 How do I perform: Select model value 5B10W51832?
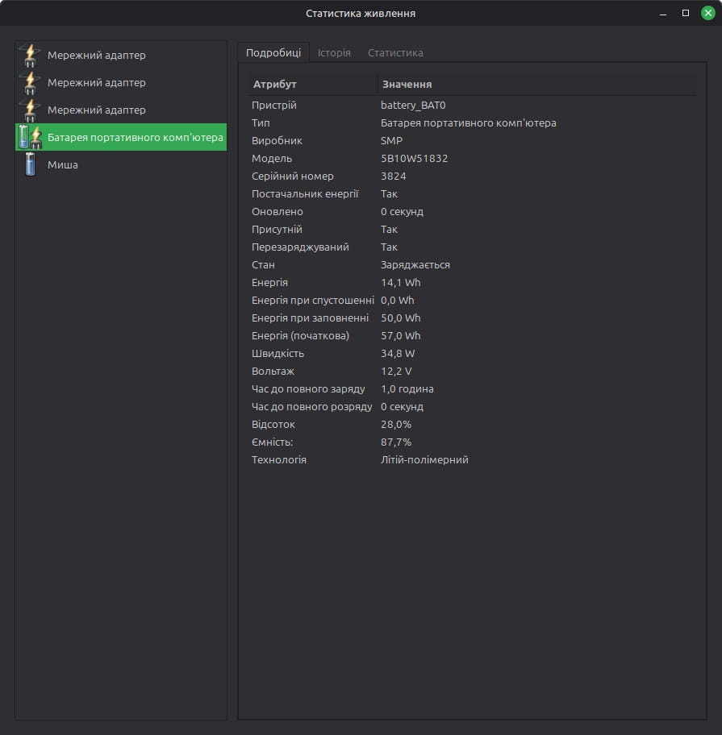click(x=415, y=159)
